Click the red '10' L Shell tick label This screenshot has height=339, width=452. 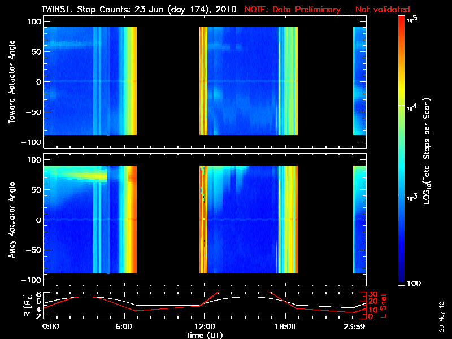click(373, 310)
